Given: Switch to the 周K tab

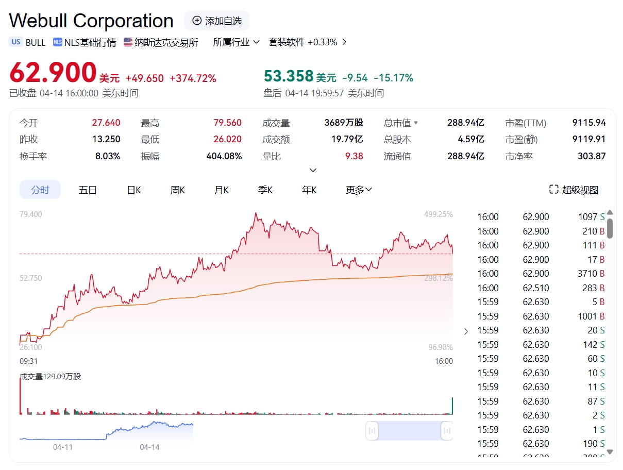Looking at the screenshot, I should coord(178,190).
